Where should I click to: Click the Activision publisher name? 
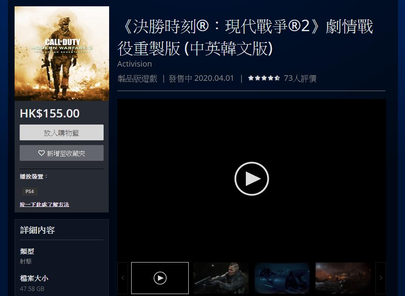coord(135,64)
